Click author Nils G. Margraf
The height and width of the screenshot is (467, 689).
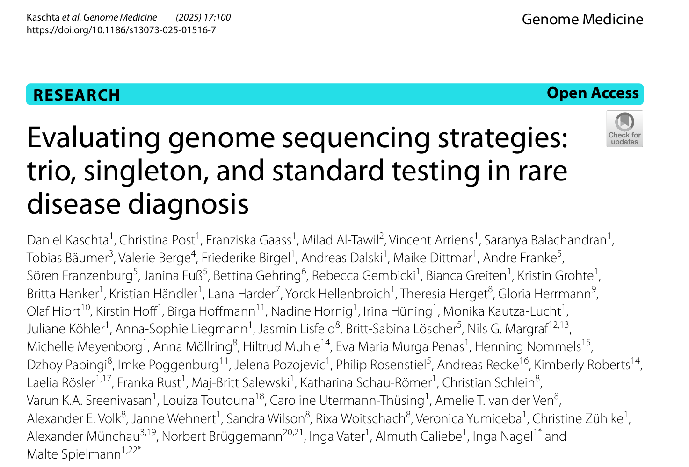click(x=507, y=330)
